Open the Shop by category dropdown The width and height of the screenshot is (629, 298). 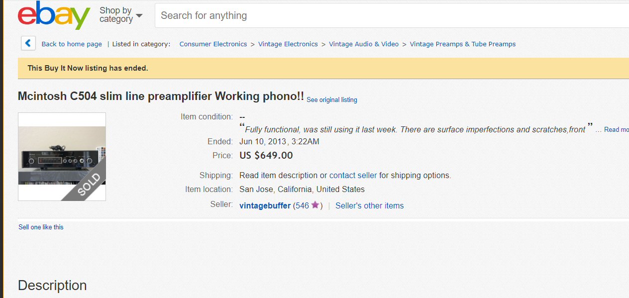coord(120,15)
